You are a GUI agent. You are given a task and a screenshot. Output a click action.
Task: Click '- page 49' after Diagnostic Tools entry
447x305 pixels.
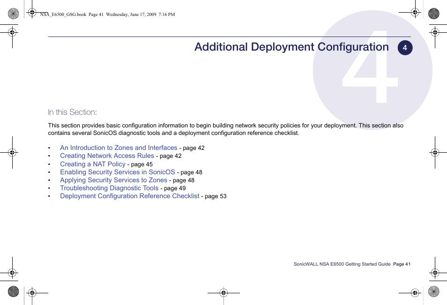(x=173, y=188)
